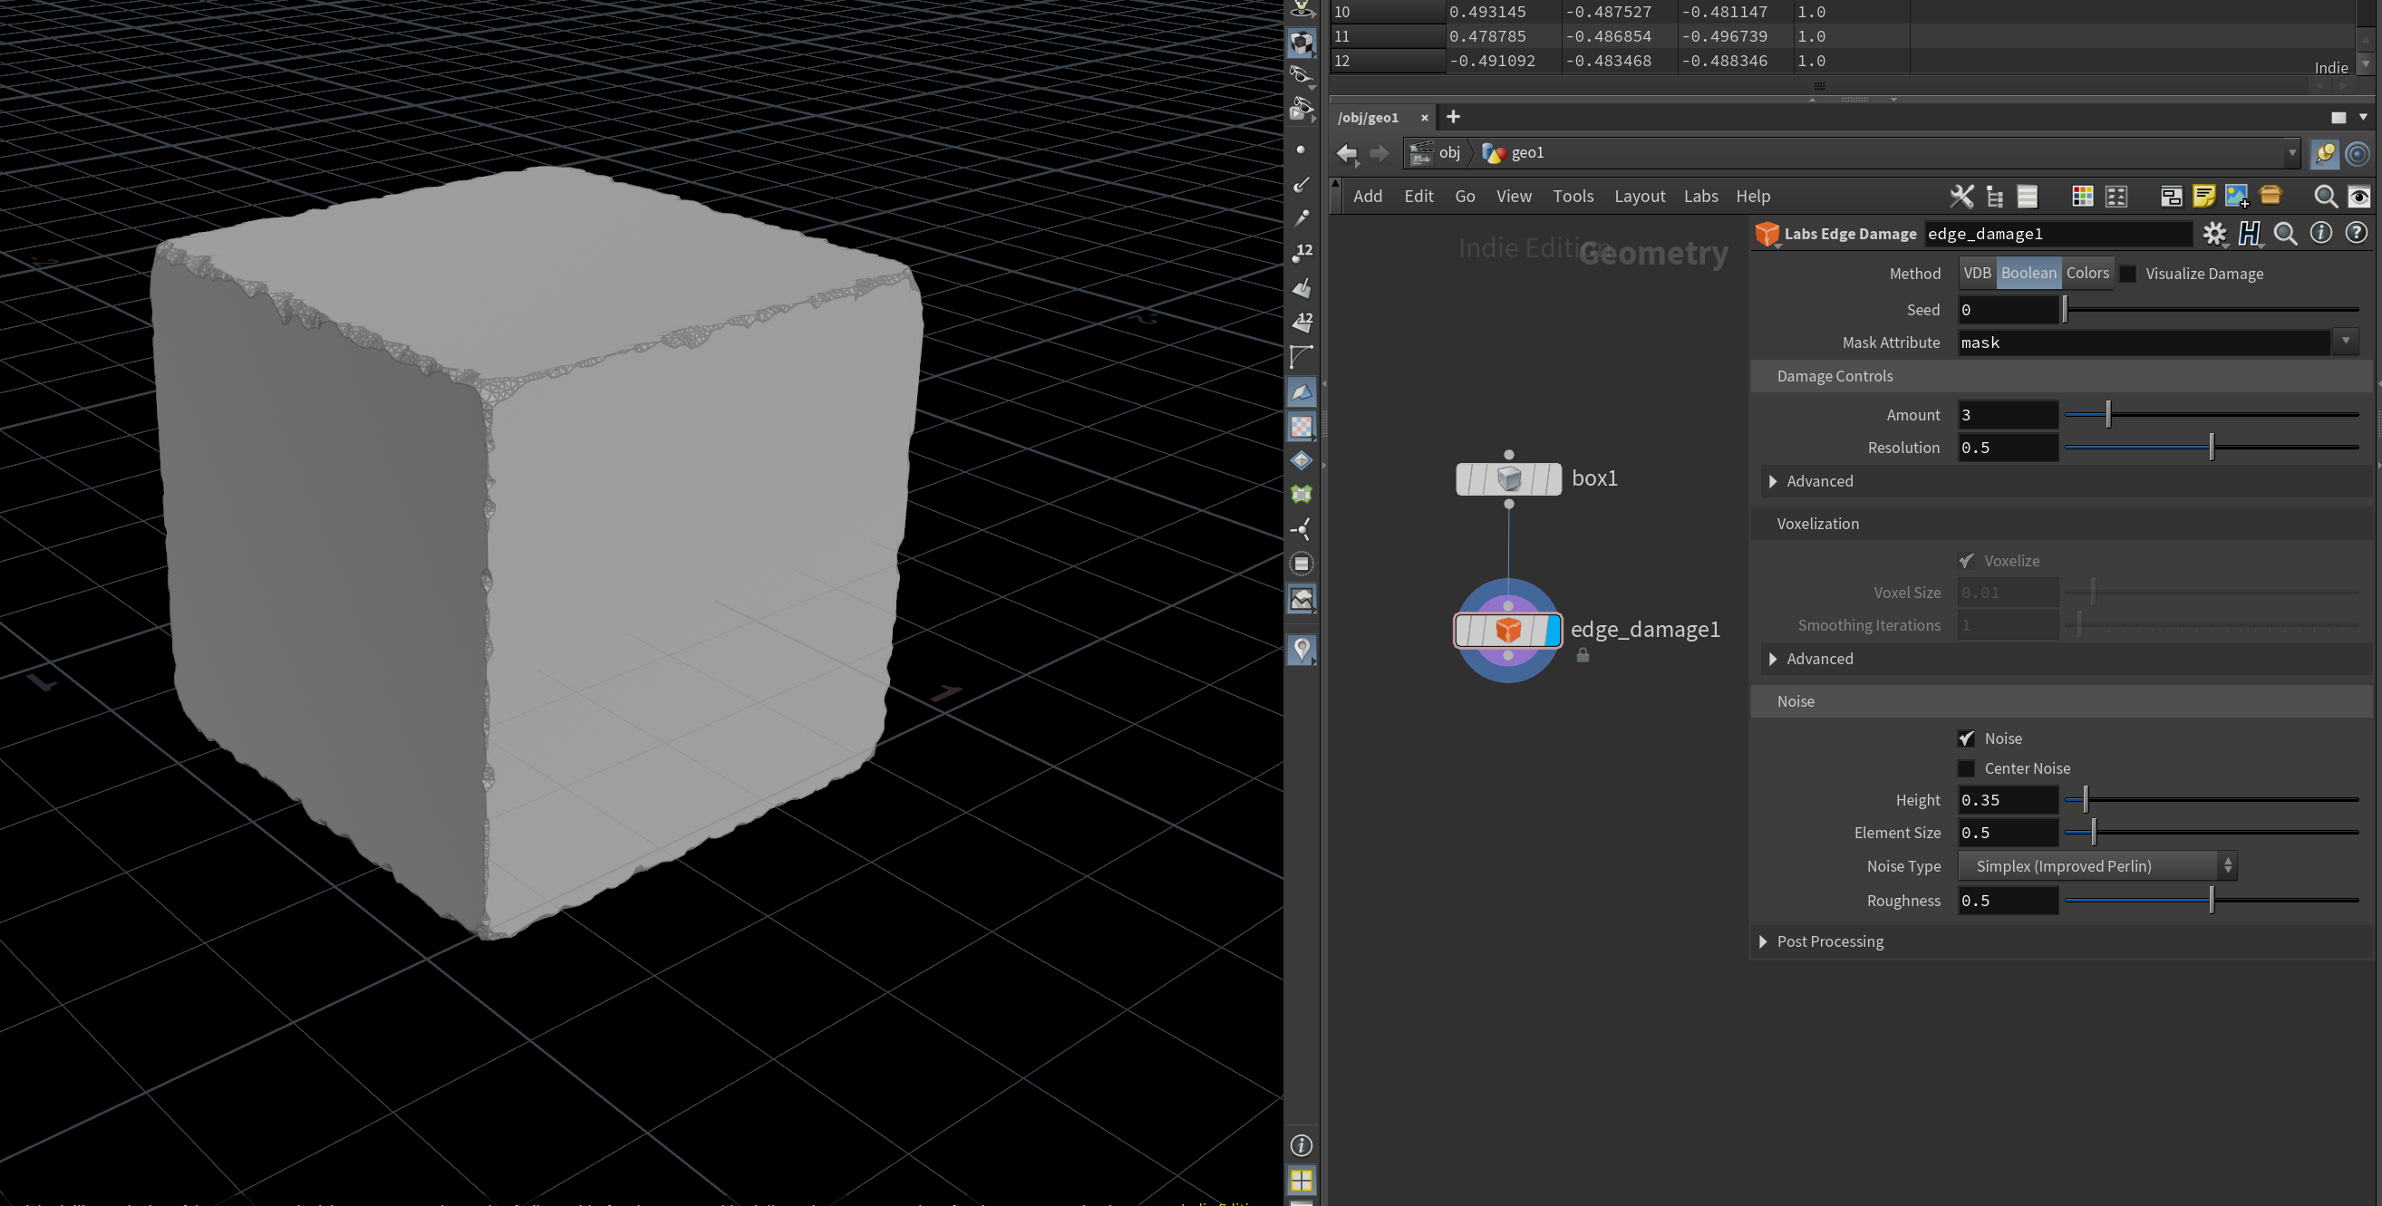Adjust the Roughness slider
The image size is (2382, 1206).
click(x=2211, y=900)
